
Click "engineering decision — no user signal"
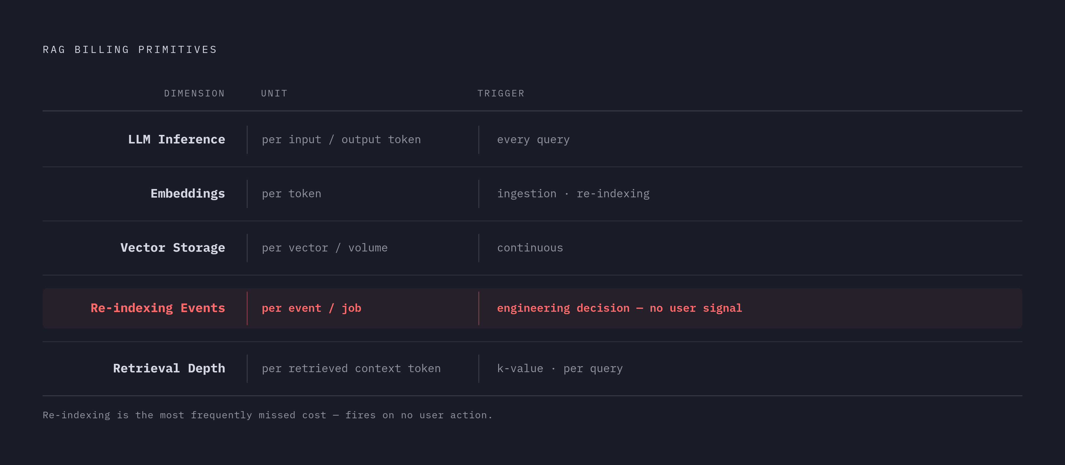click(x=619, y=308)
